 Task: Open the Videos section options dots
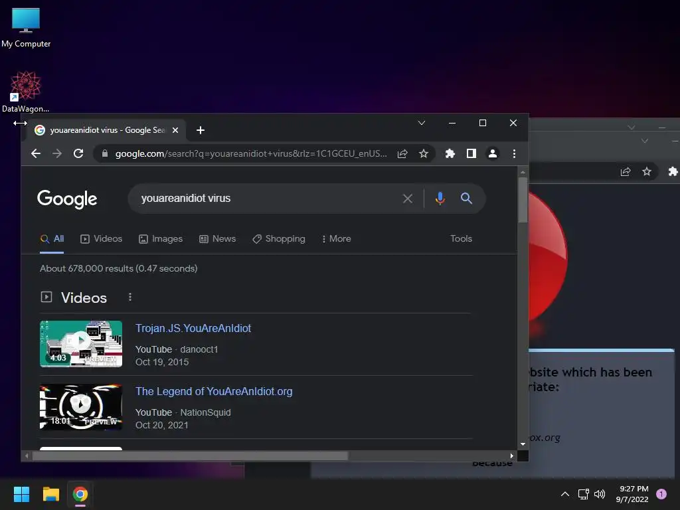130,297
